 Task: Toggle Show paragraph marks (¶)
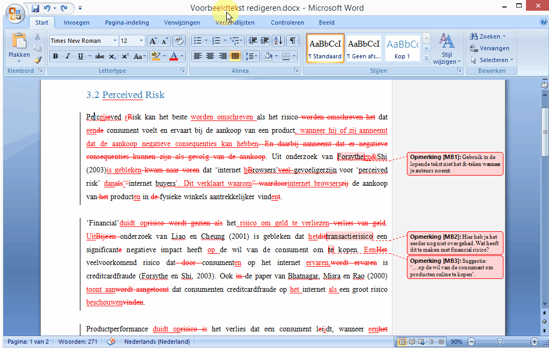(292, 41)
